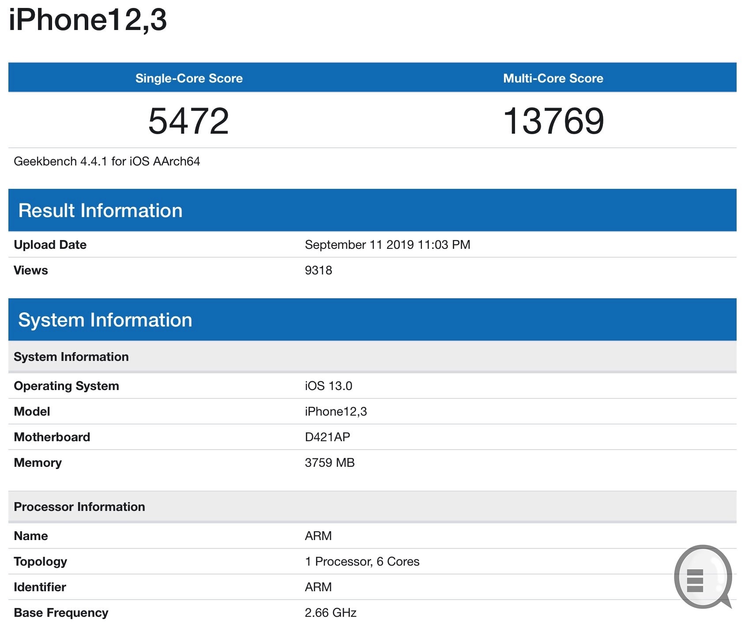This screenshot has height=623, width=745.
Task: Click the Geekbench 4.4.1 for iOS AArch64 text
Action: tap(107, 161)
